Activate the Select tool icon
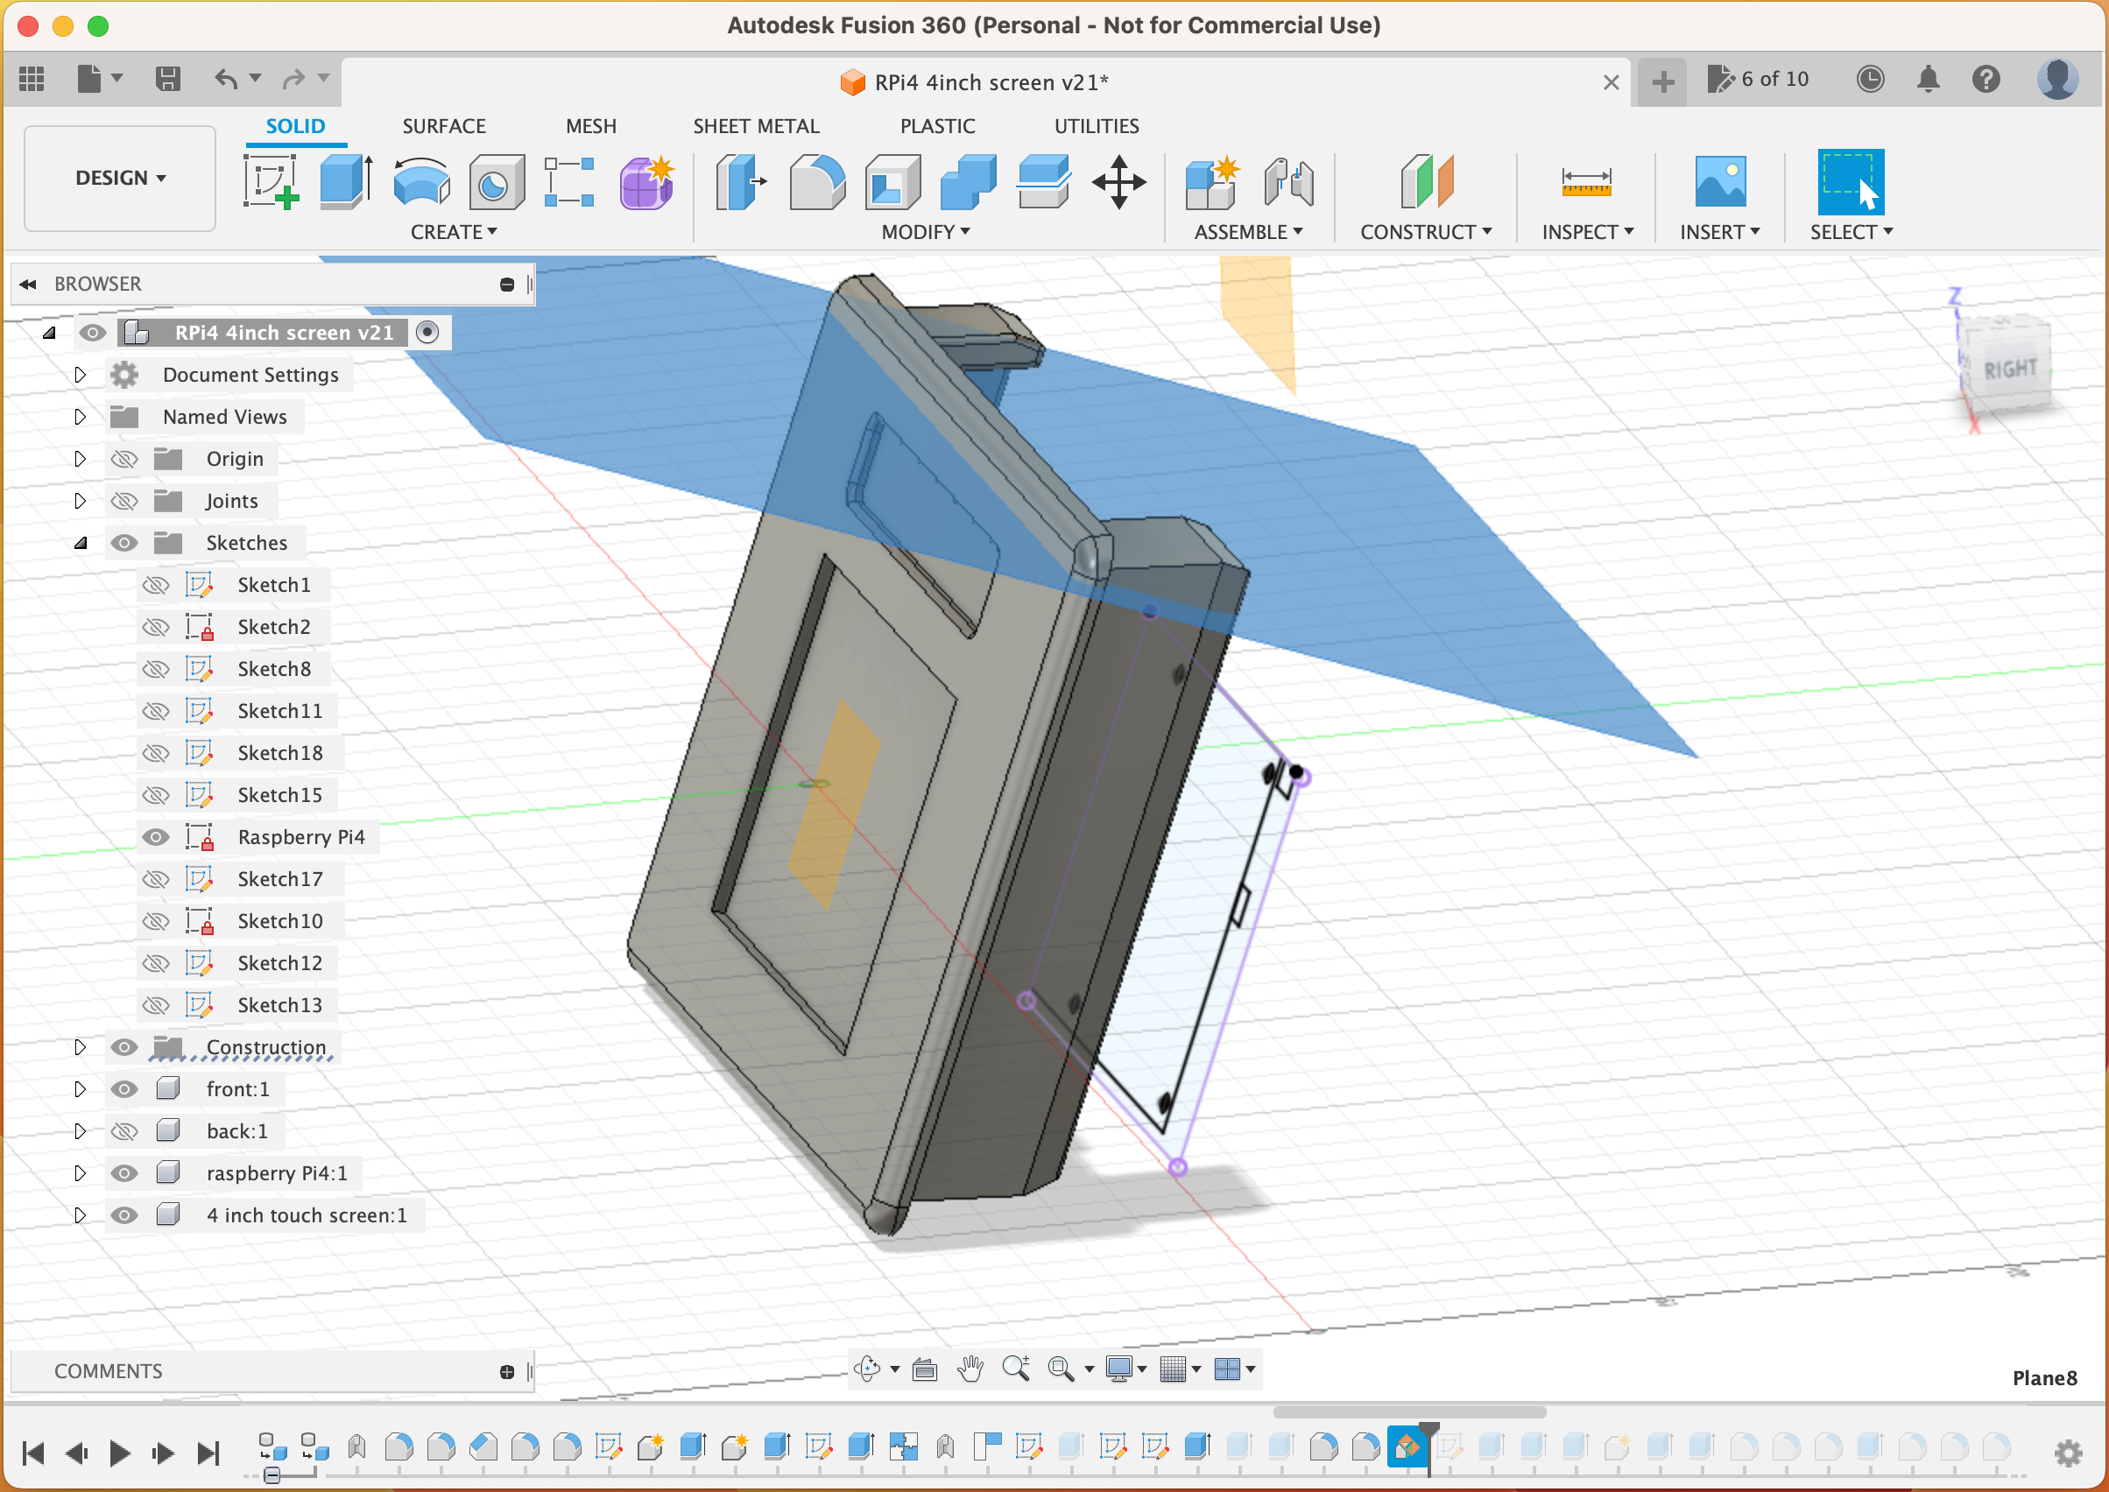The height and width of the screenshot is (1492, 2109). 1850,181
